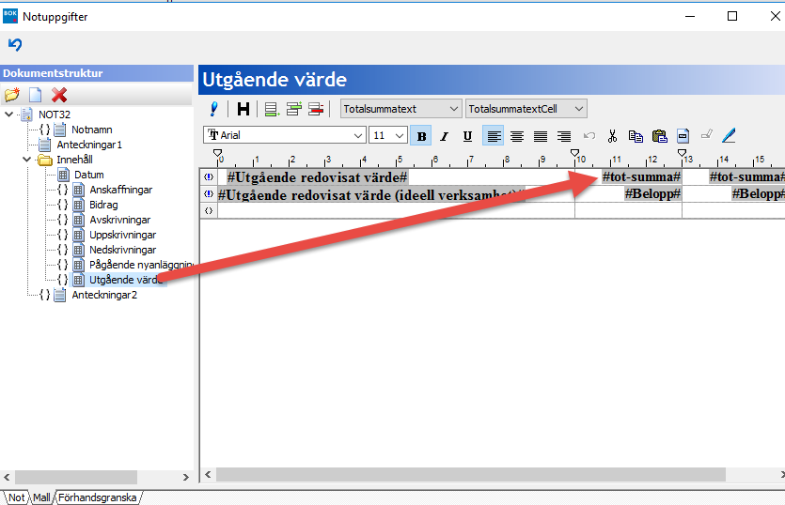Viewport: 785px width, 505px height.
Task: Cut selection with scissors icon
Action: [x=612, y=136]
